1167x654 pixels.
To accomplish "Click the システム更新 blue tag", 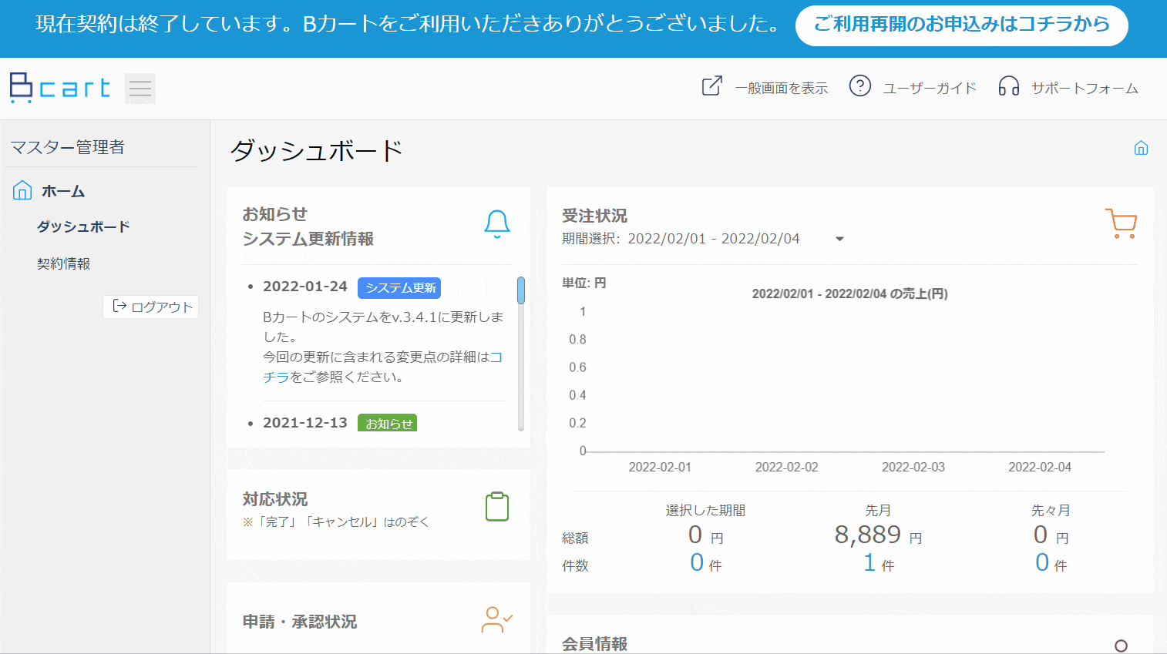I will [399, 287].
